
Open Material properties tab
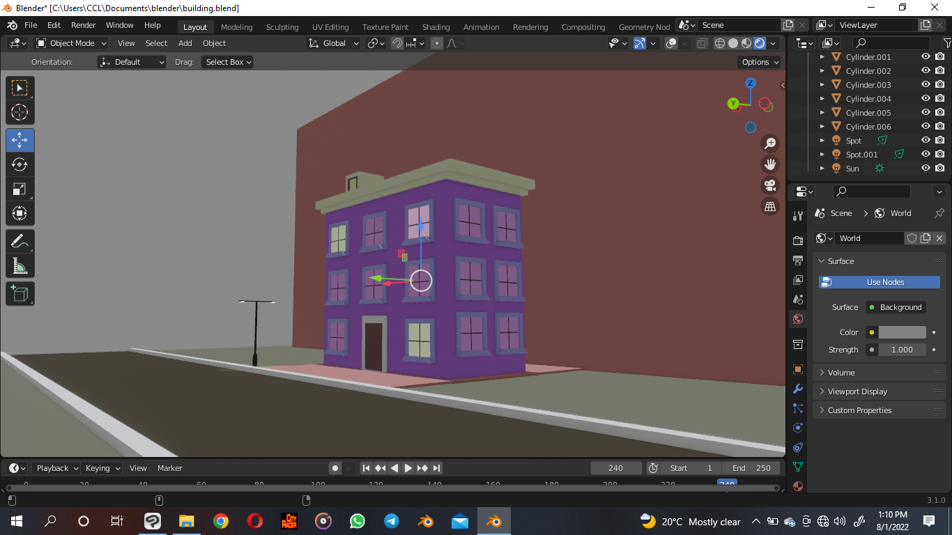[798, 486]
